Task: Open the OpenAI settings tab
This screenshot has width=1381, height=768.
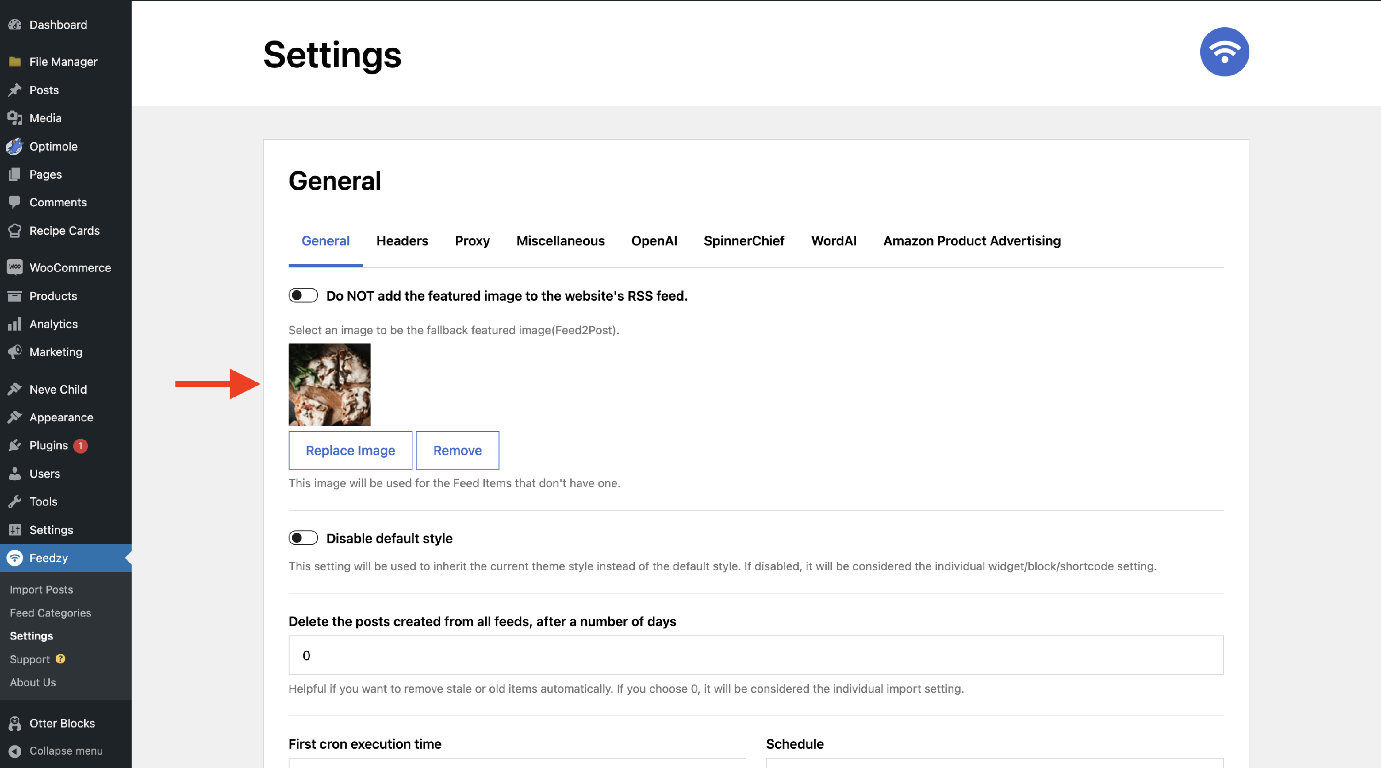Action: (654, 241)
